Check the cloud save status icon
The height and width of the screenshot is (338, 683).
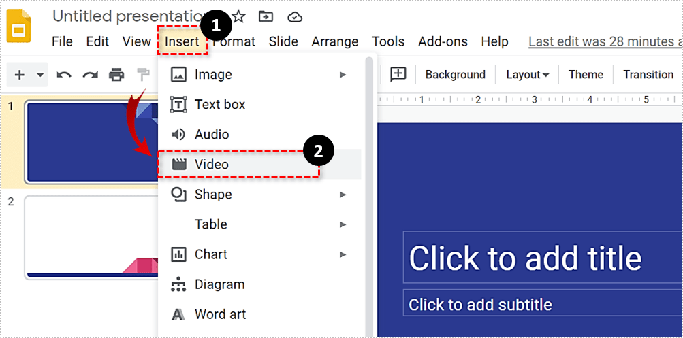(295, 16)
